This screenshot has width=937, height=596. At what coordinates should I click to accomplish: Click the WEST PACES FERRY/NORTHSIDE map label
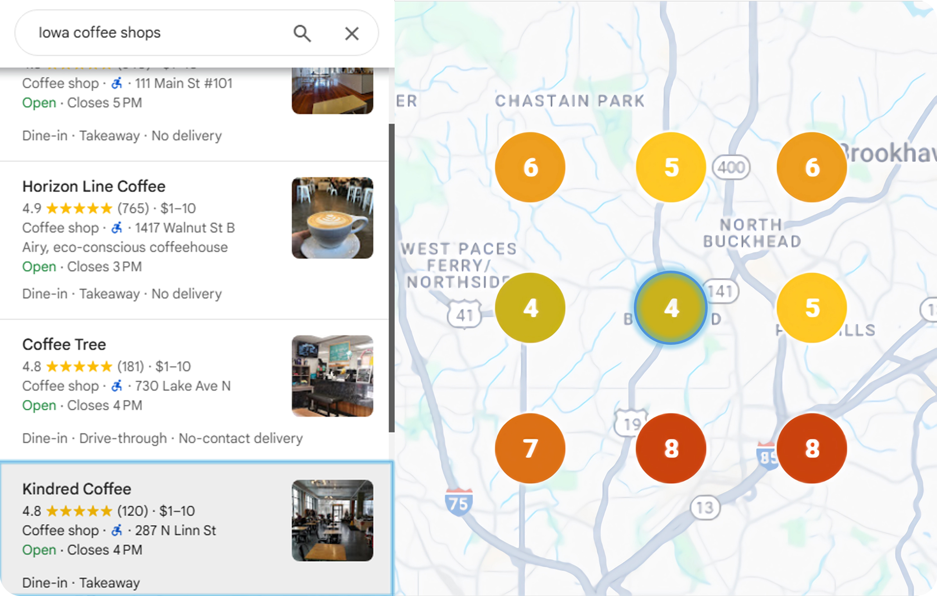[459, 266]
